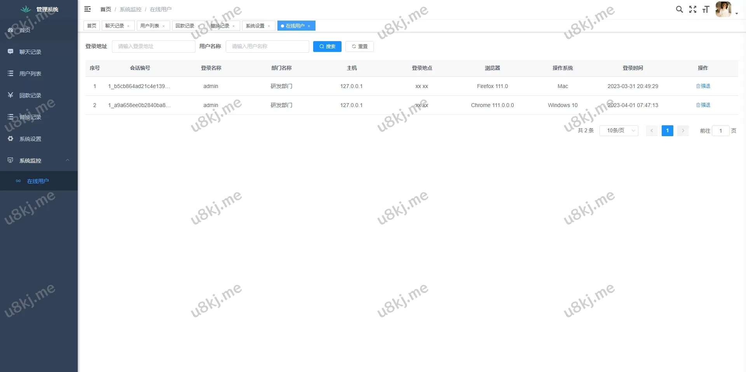Close the 在线用户 tab
Image resolution: width=746 pixels, height=372 pixels.
(x=309, y=26)
